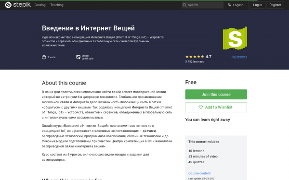Click the Log in button
289x180 pixels.
coord(258,5)
